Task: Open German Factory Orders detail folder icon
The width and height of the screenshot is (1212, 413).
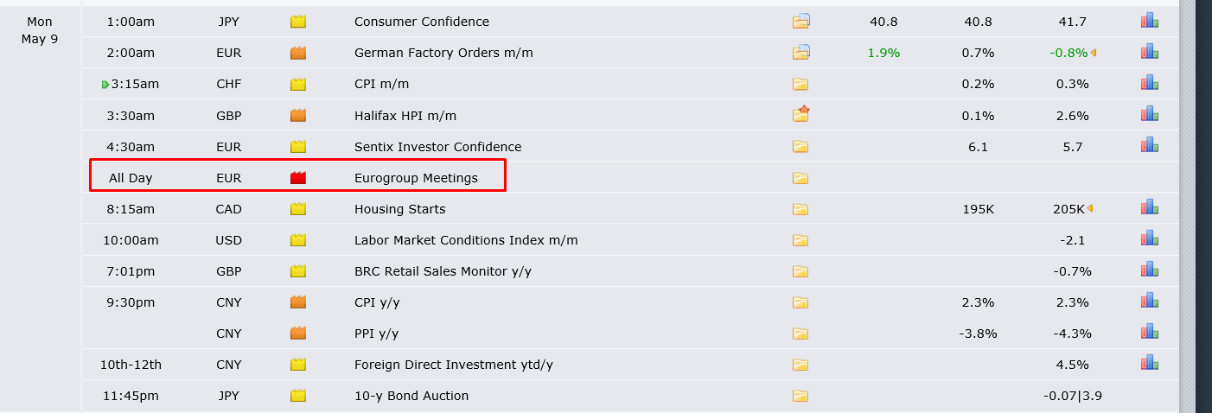Action: pyautogui.click(x=801, y=53)
